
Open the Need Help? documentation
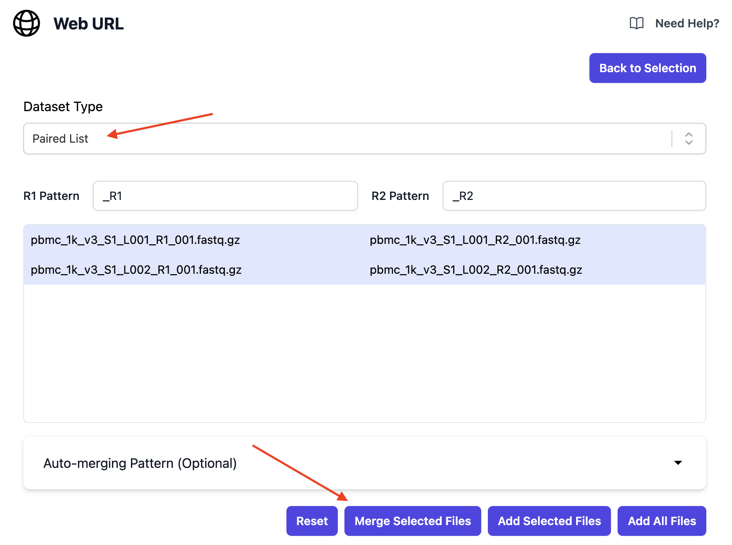point(687,23)
